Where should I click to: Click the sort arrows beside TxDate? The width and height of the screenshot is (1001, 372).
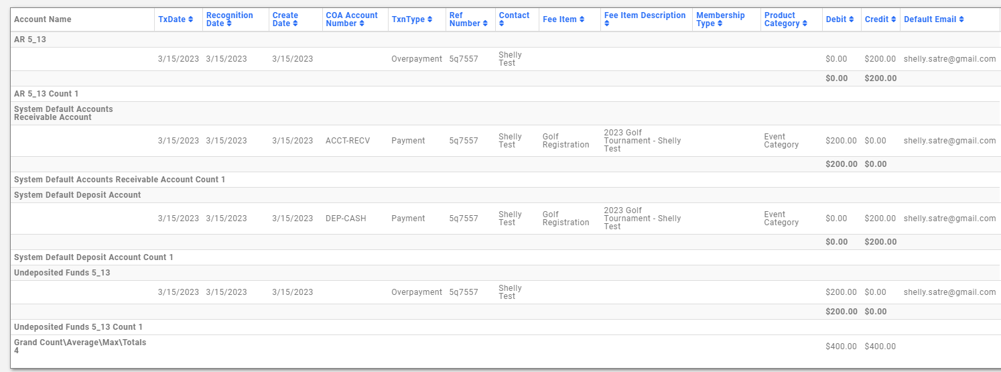[191, 20]
